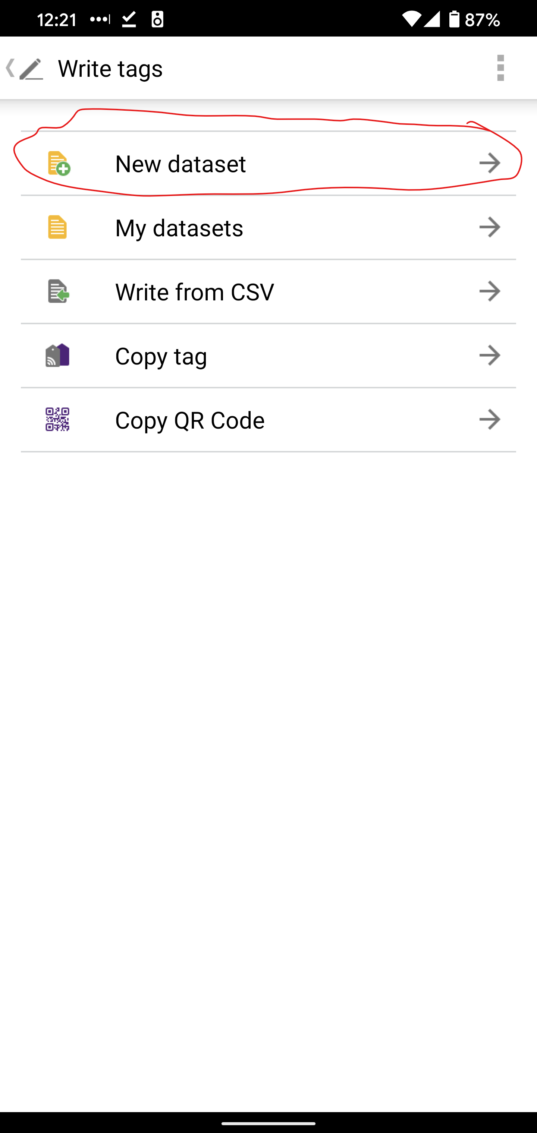This screenshot has height=1133, width=537.
Task: Open arrow next to My datasets
Action: (490, 227)
